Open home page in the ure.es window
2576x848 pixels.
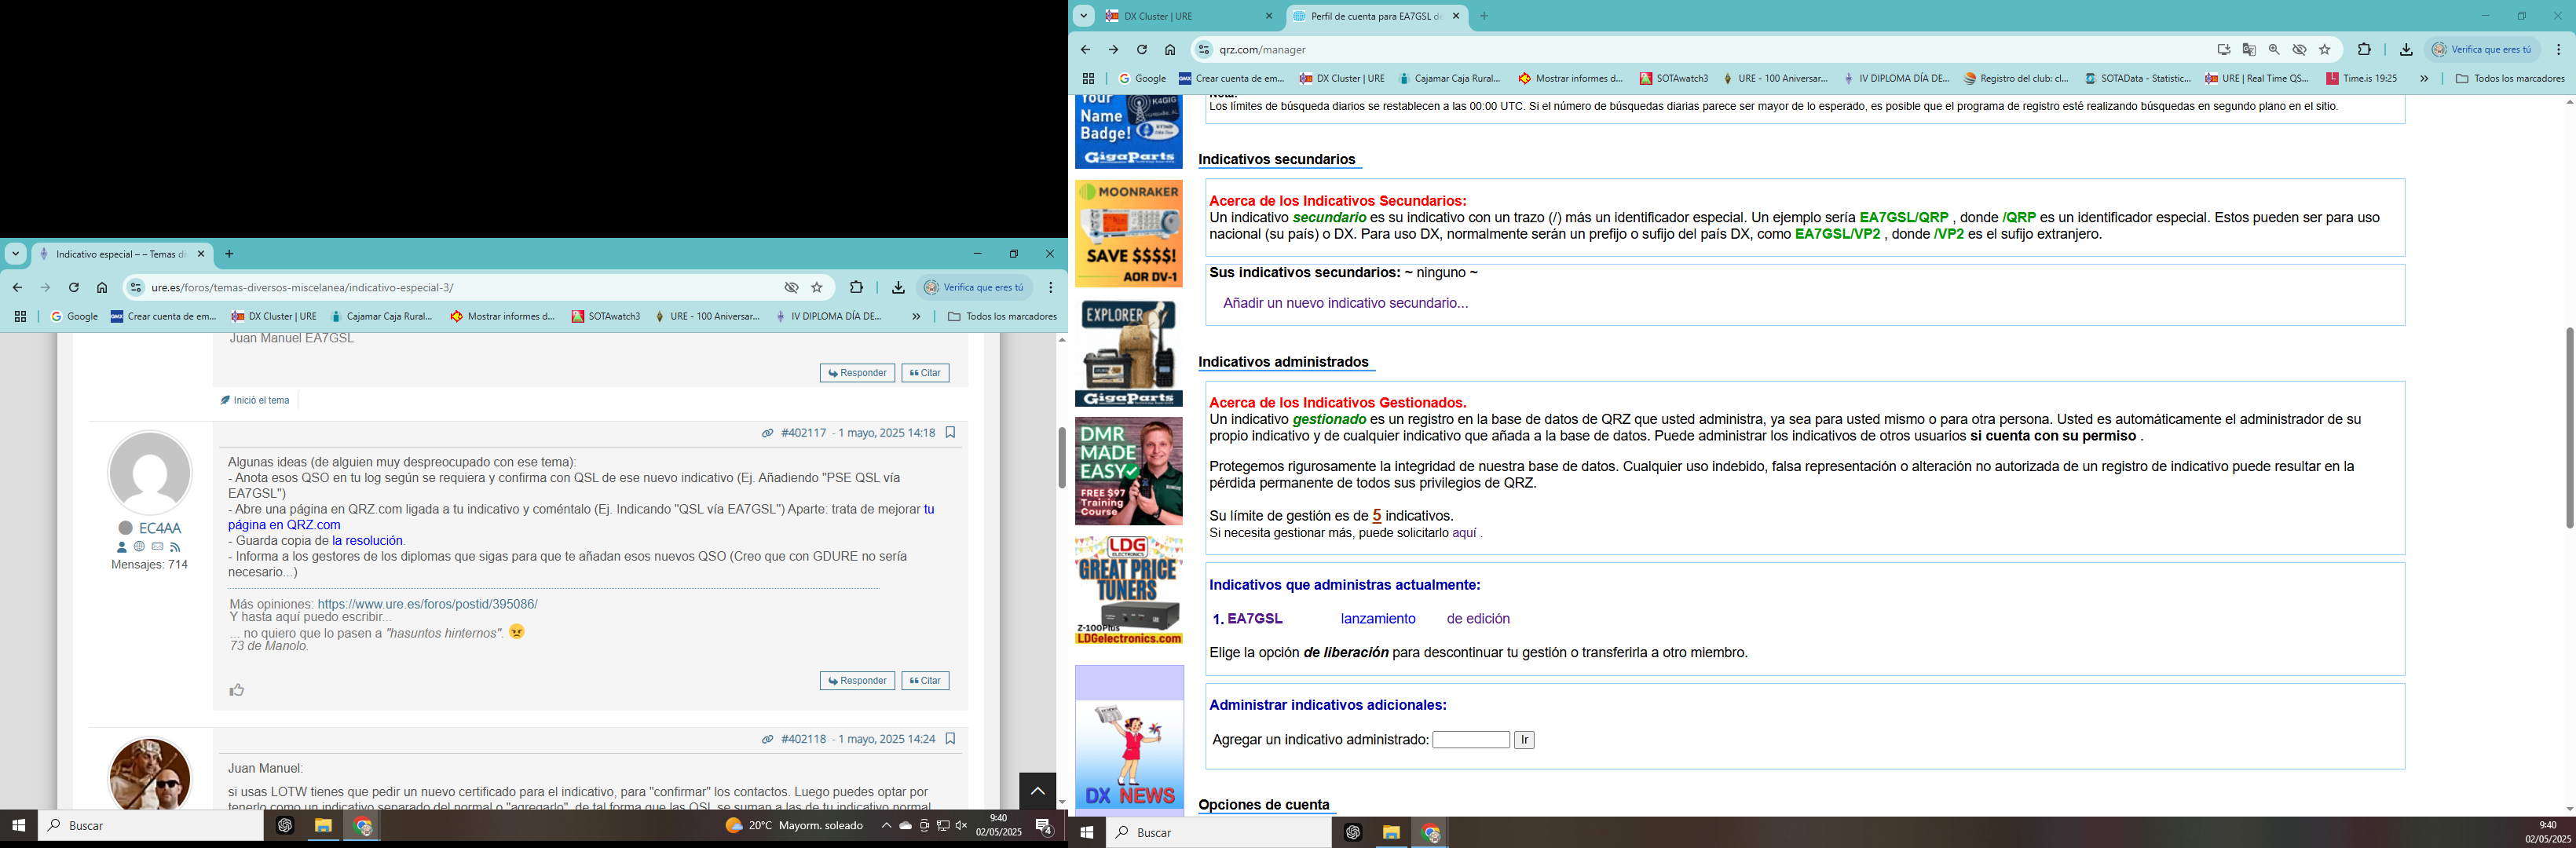click(x=102, y=287)
